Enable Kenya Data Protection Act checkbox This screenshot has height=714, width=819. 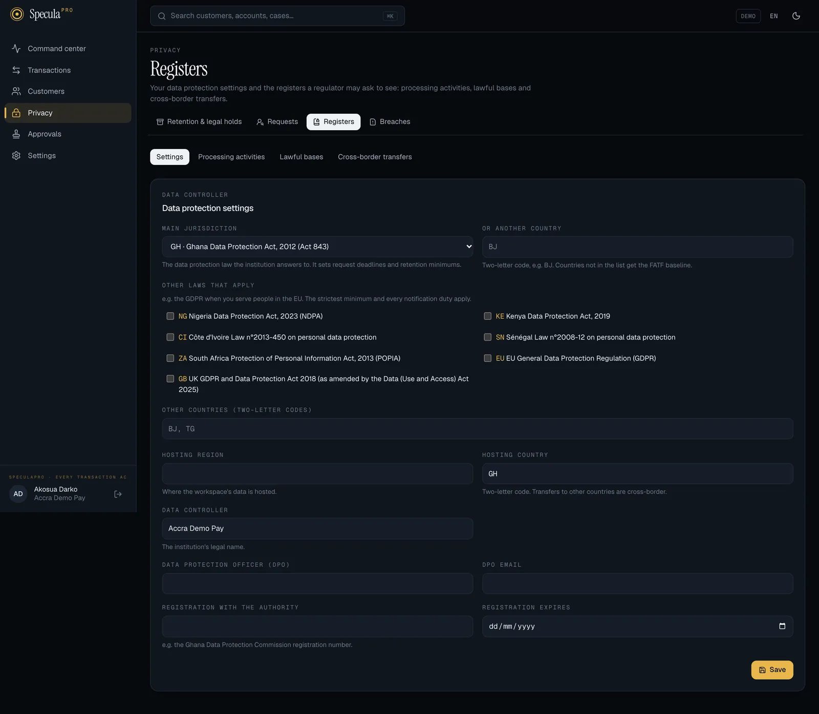[x=488, y=316]
